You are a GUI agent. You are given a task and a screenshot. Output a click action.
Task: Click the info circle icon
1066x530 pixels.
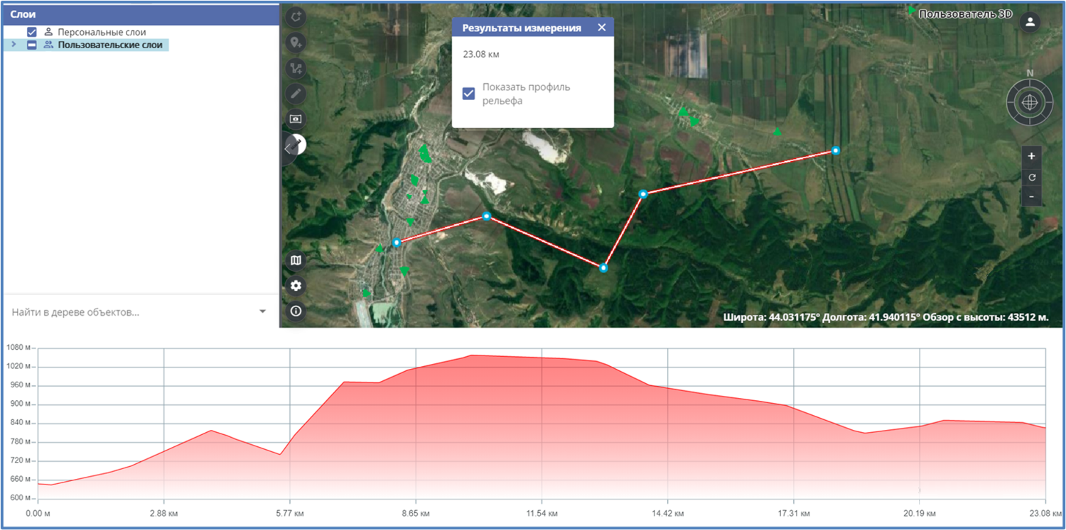click(296, 311)
